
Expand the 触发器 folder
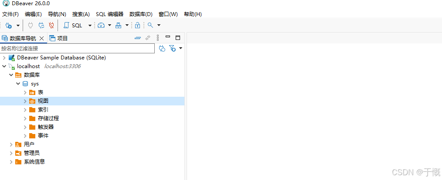pos(25,127)
